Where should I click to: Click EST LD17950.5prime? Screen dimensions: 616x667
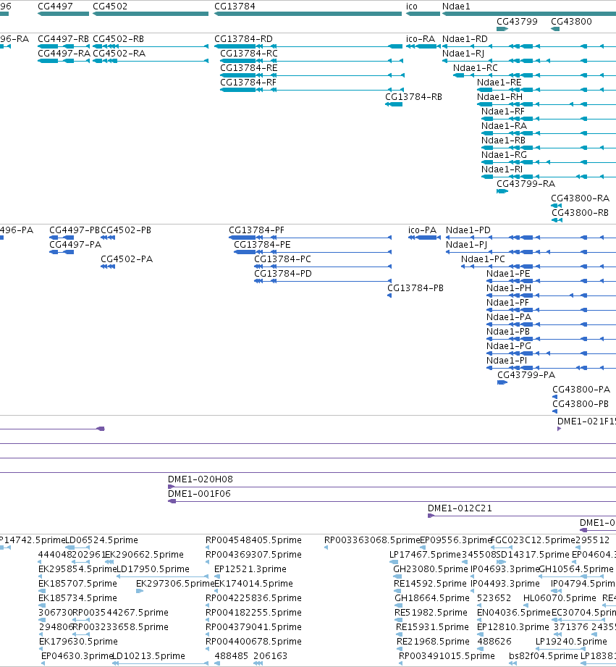tap(162, 576)
